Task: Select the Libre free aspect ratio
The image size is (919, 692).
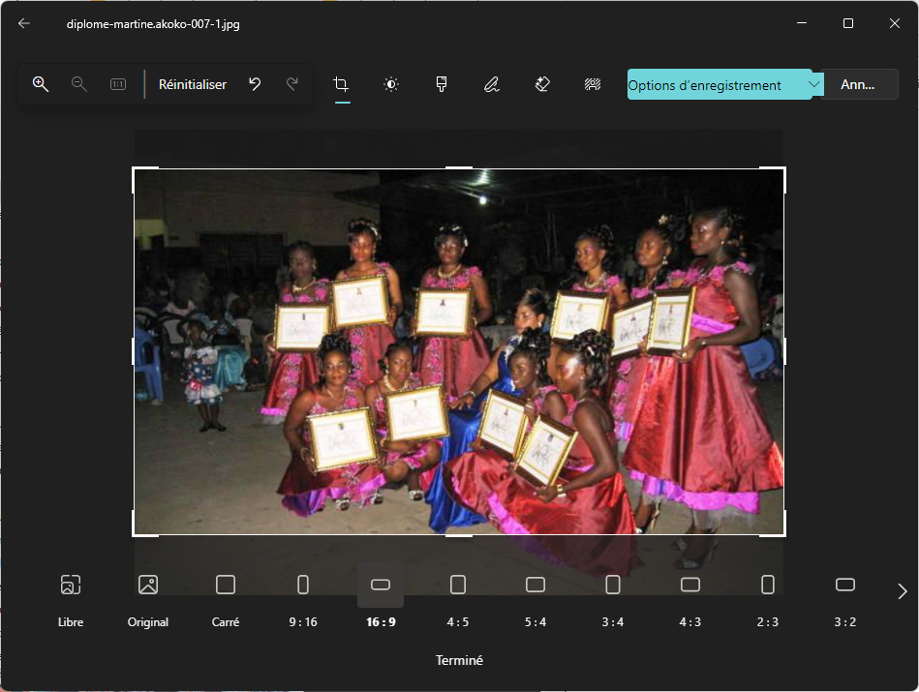Action: pos(71,599)
